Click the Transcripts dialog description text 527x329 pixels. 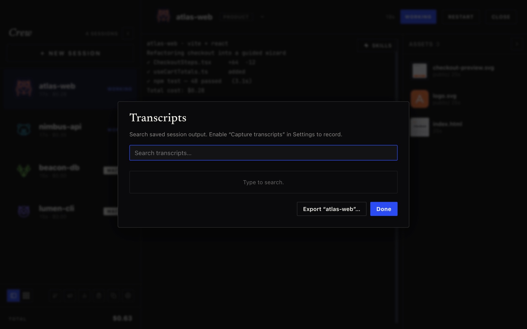236,134
